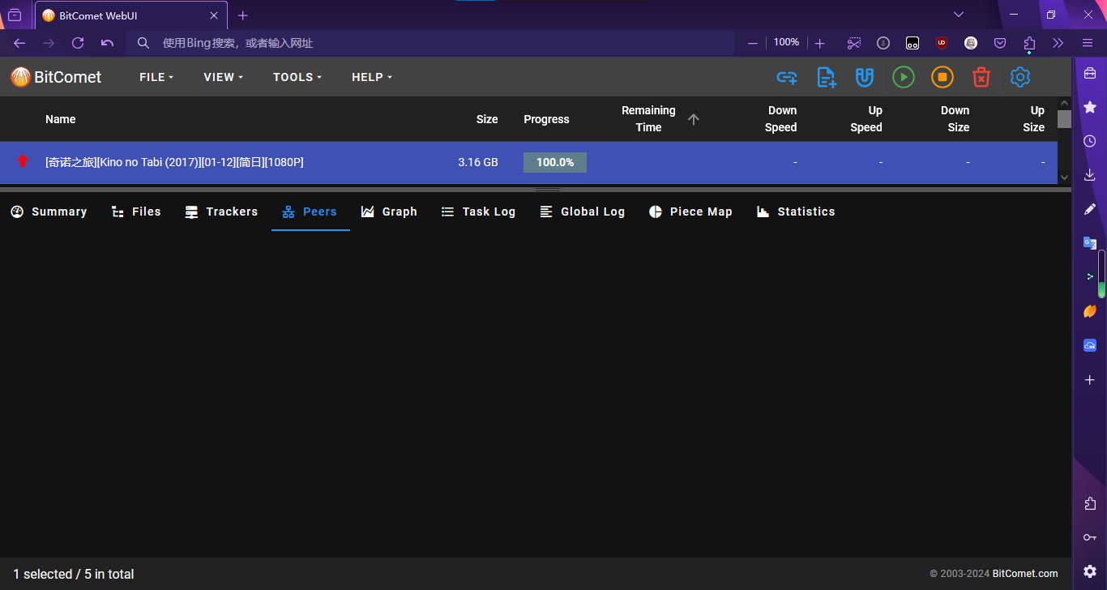Click the blue magnet link icon
This screenshot has width=1107, height=590.
865,77
